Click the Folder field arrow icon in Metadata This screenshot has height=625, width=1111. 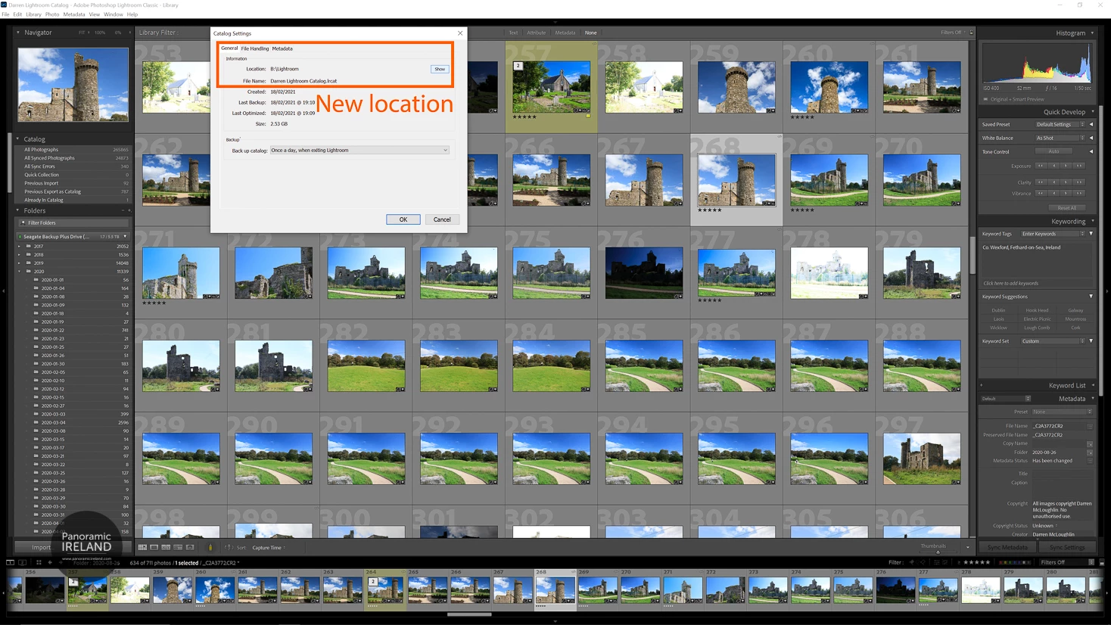pyautogui.click(x=1090, y=452)
